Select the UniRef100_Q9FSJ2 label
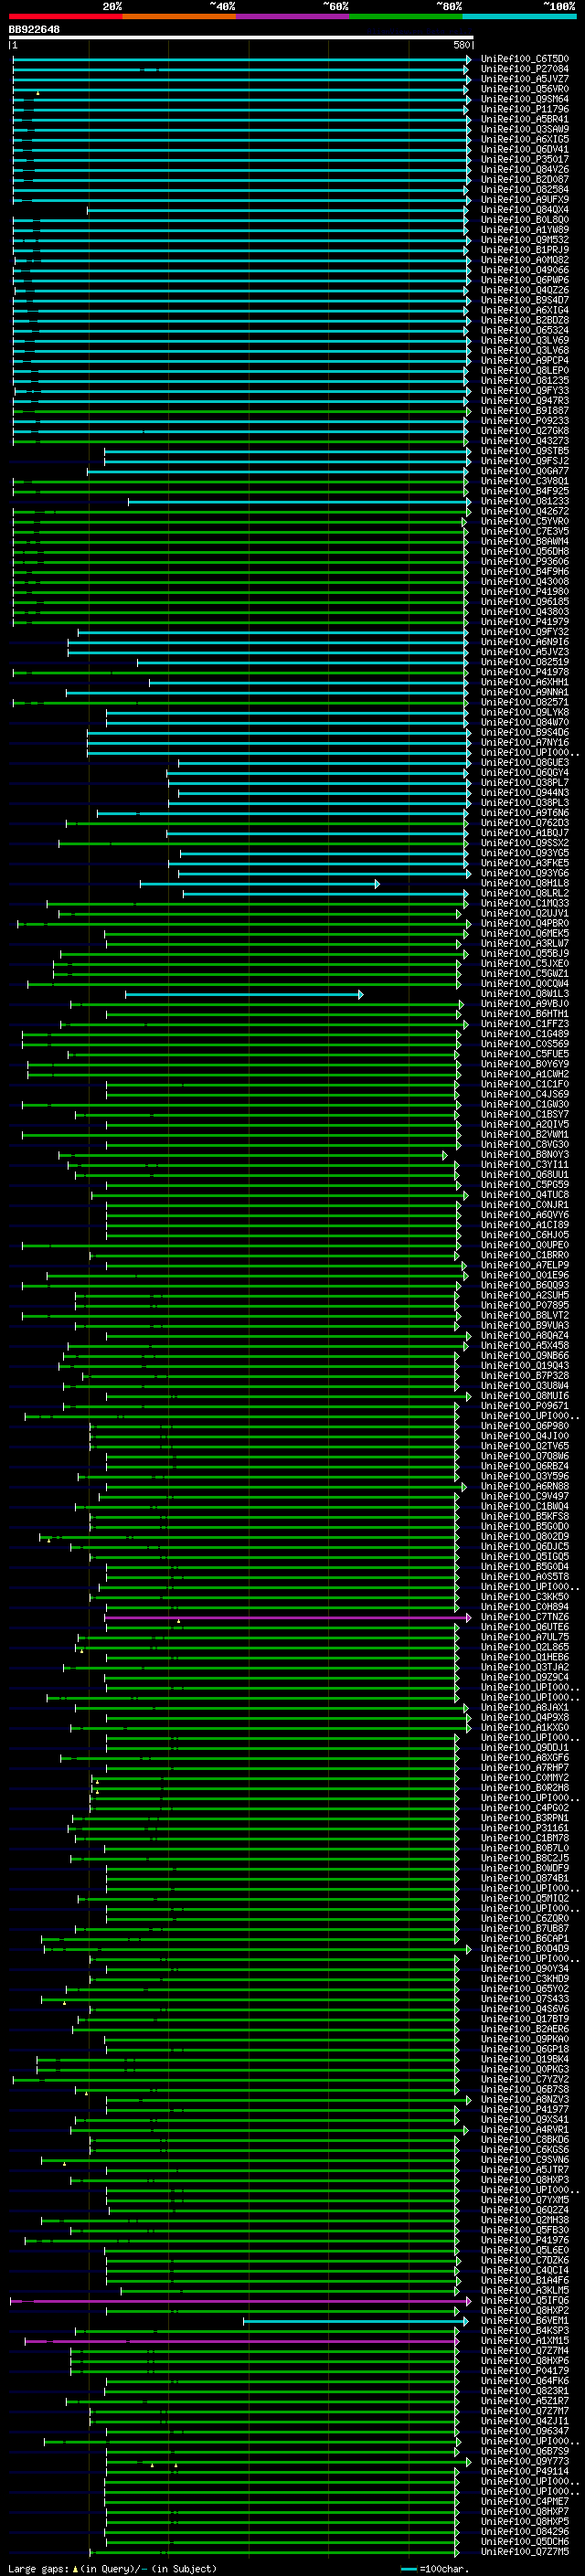The image size is (585, 2576). click(x=525, y=461)
